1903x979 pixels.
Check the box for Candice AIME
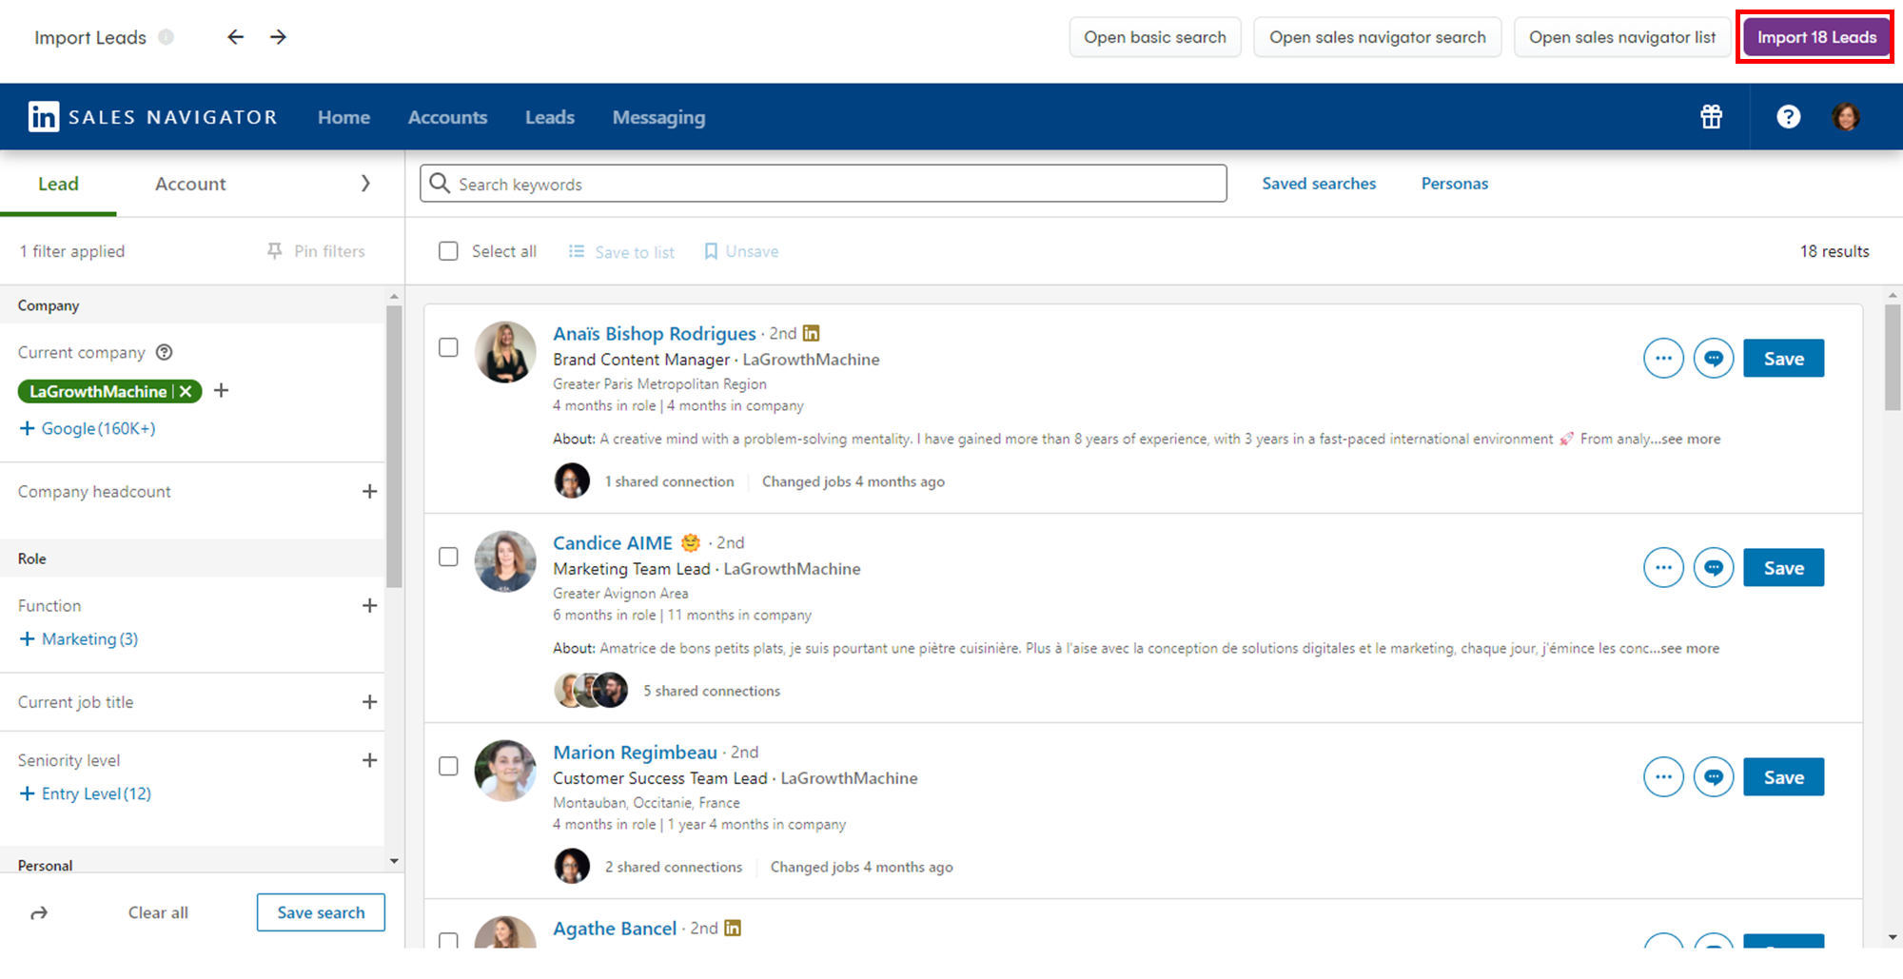tap(448, 557)
